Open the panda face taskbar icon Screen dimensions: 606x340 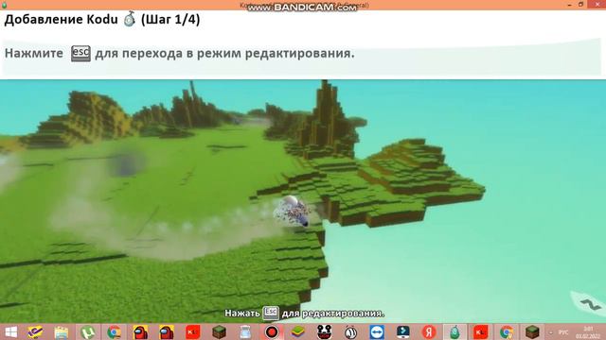tap(324, 331)
